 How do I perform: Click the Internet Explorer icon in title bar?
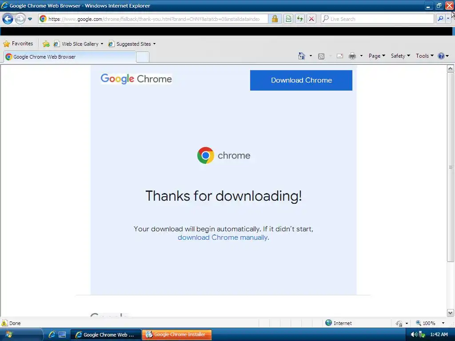coord(4,5)
